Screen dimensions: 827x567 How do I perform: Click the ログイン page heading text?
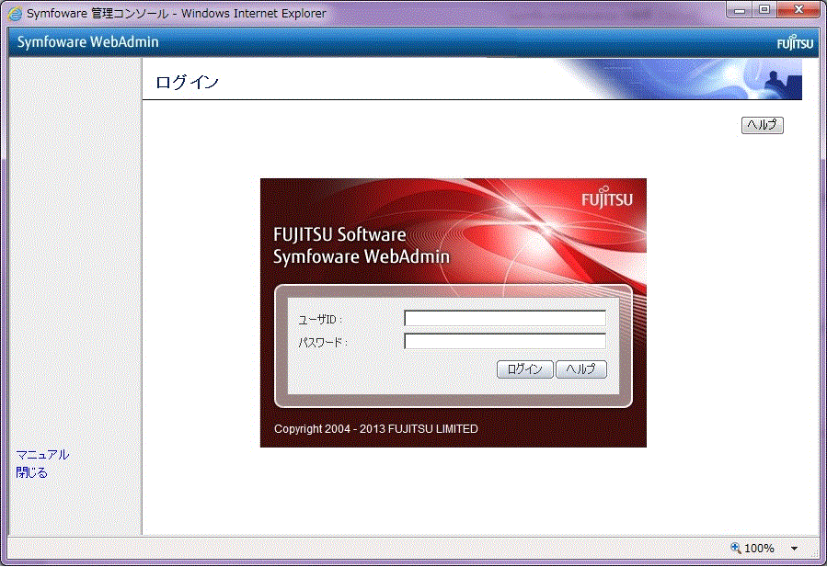tap(187, 83)
